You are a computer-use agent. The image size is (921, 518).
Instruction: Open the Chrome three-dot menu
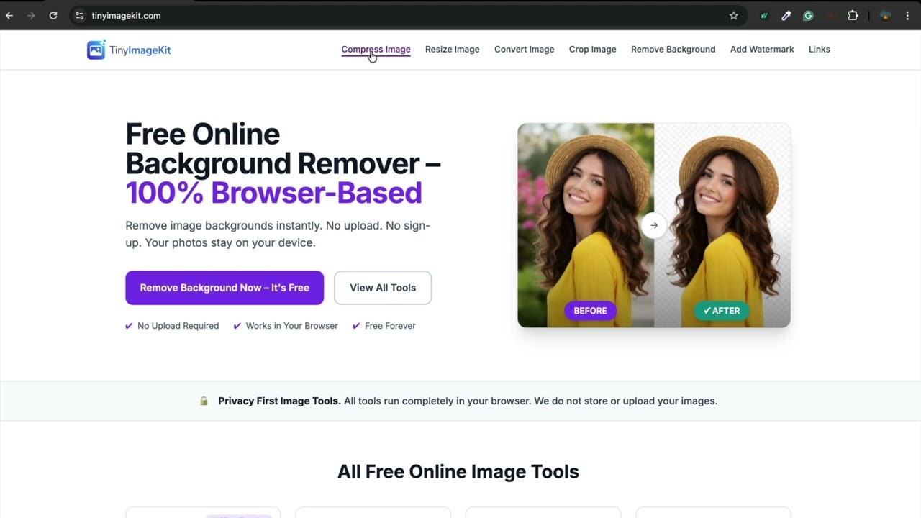907,15
